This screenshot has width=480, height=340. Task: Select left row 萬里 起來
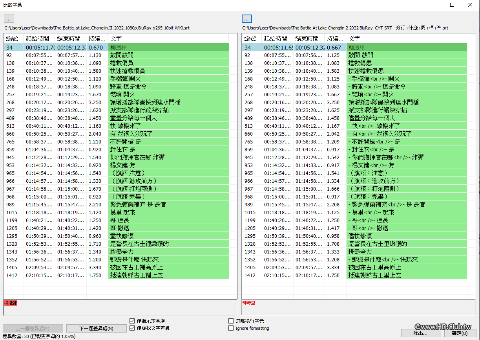[116, 212]
